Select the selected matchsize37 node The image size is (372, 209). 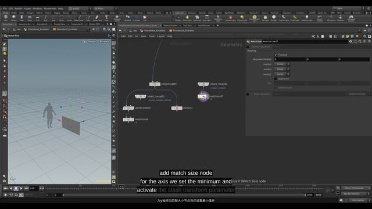[203, 96]
